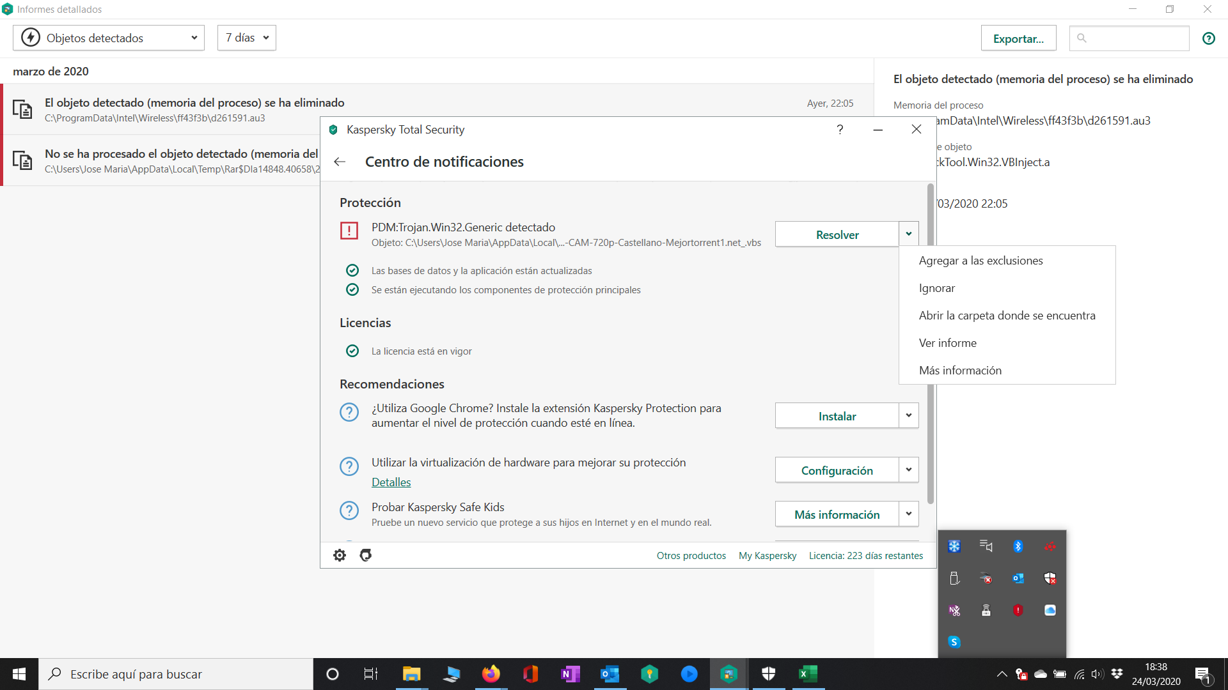Expand the Instalar button dropdown arrow

click(908, 416)
